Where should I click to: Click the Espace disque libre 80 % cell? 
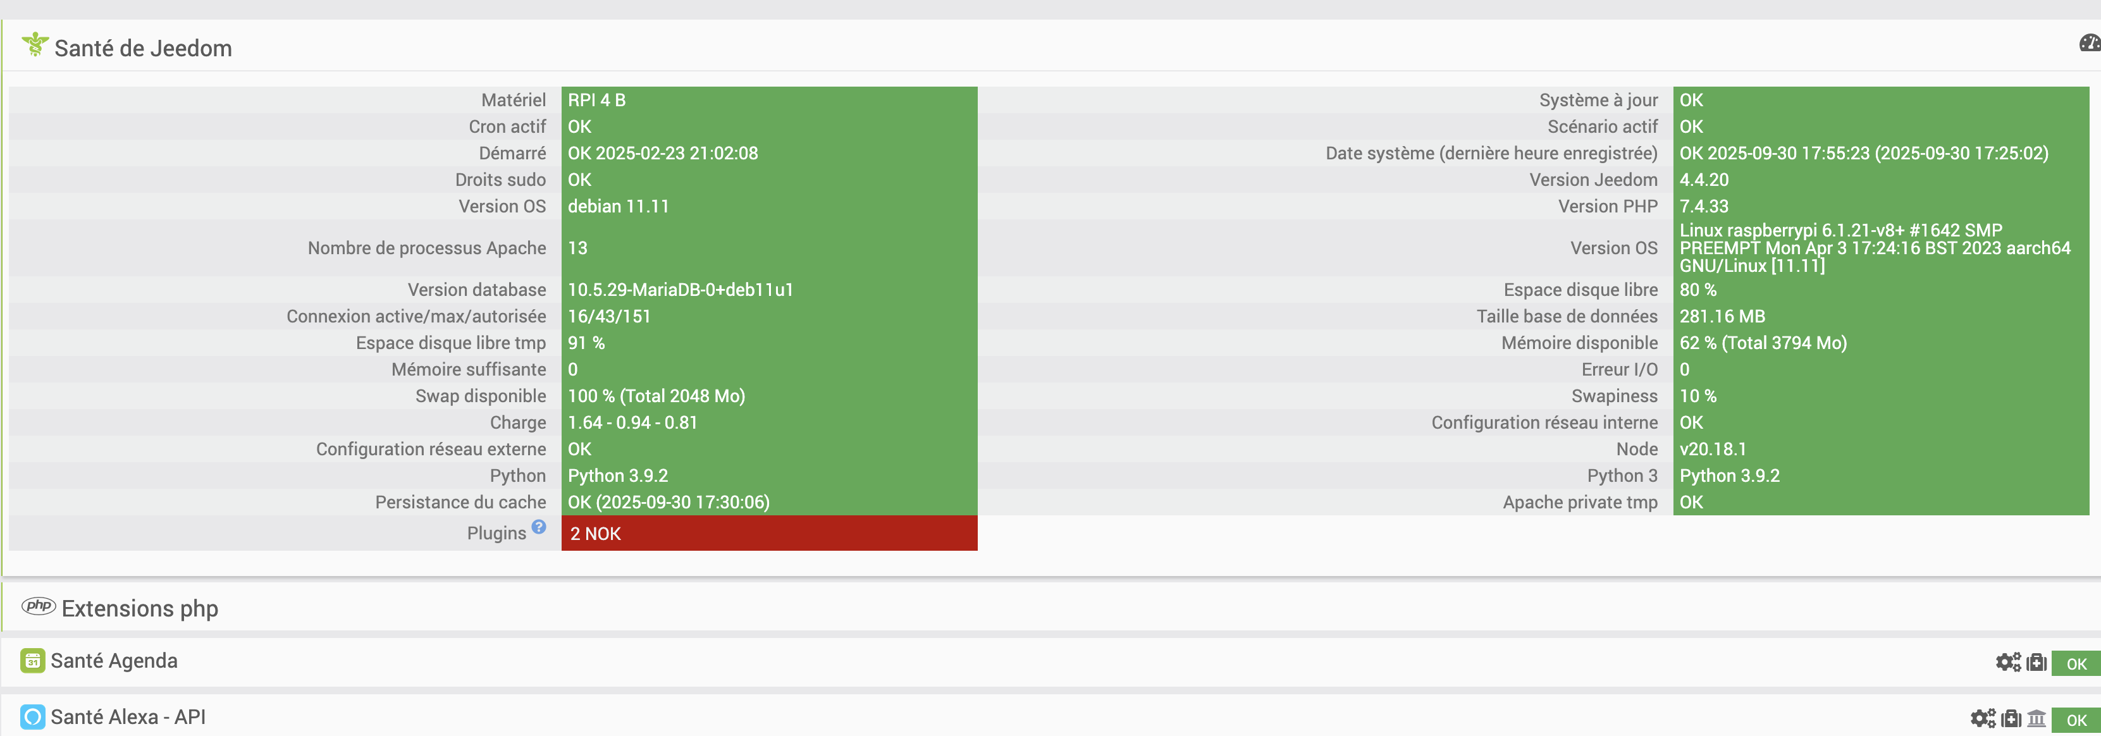click(1698, 290)
